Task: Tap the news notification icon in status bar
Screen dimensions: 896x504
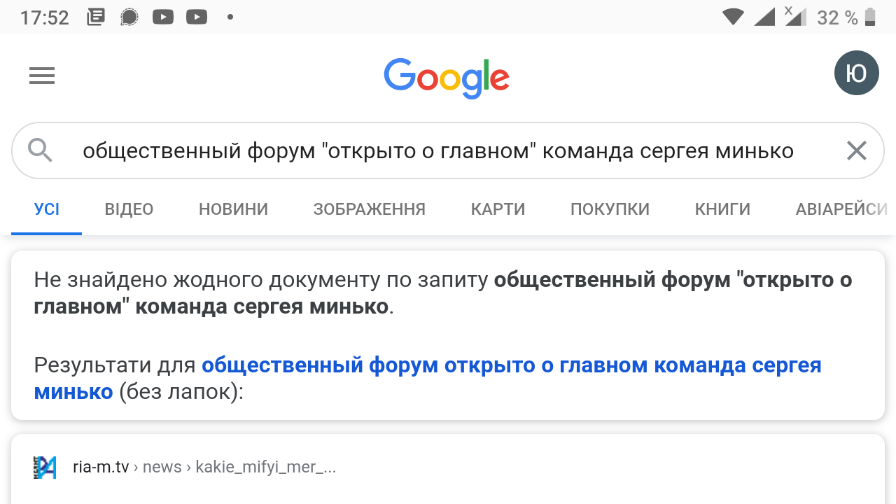Action: 96,17
